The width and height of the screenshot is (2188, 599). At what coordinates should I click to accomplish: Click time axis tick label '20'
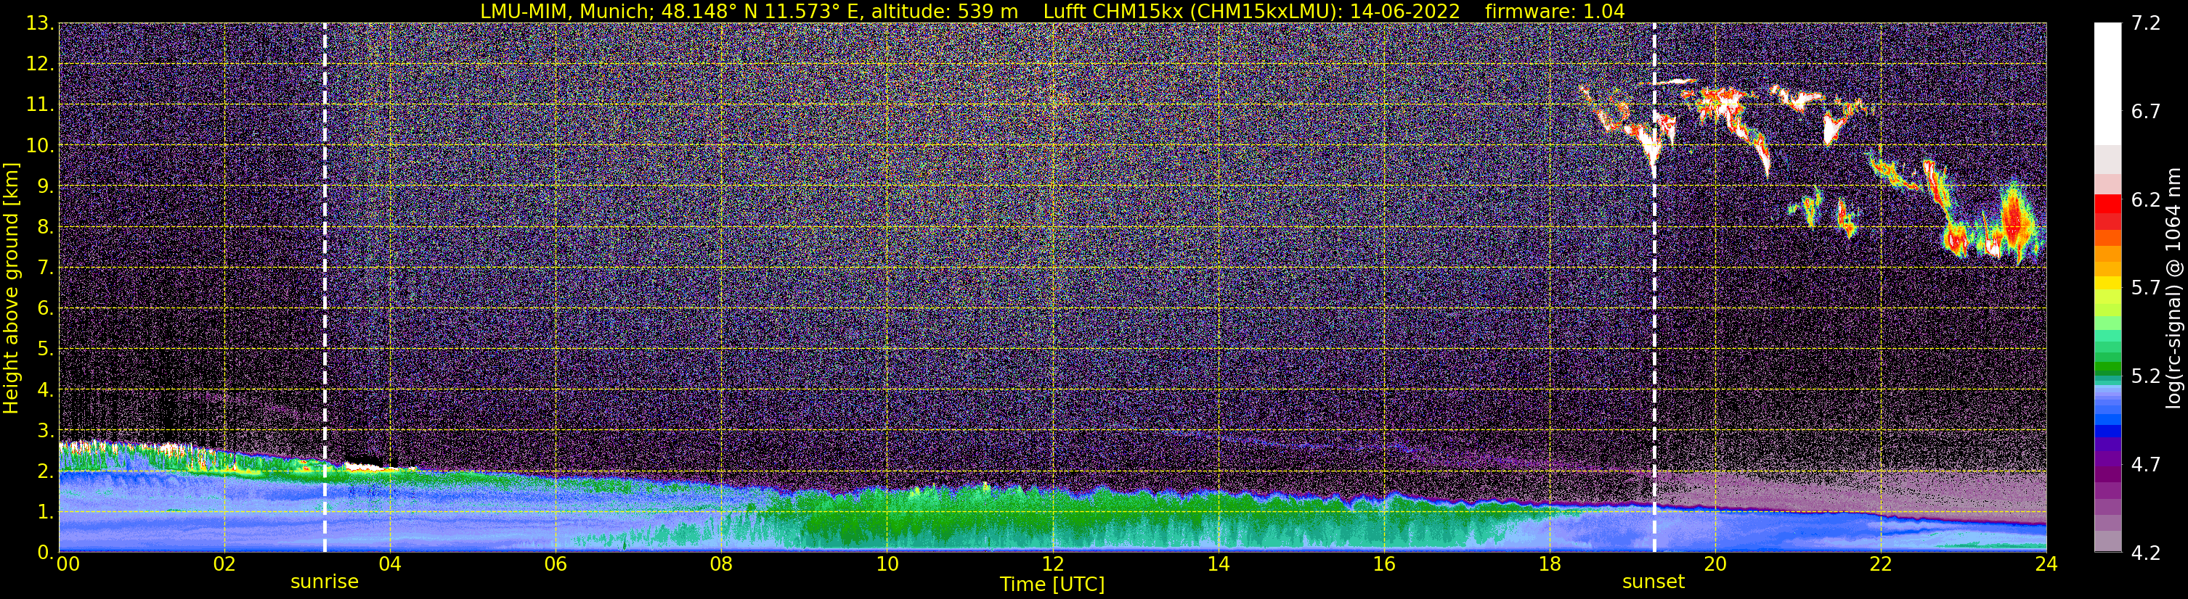tap(1715, 565)
